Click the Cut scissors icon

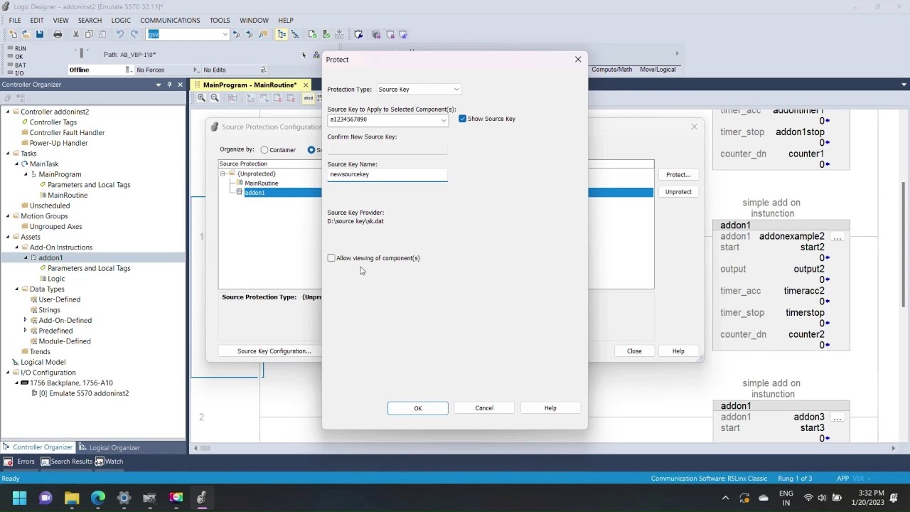76,34
